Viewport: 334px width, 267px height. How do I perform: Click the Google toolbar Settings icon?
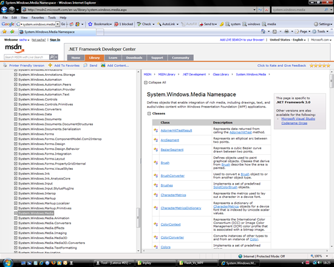pos(316,24)
